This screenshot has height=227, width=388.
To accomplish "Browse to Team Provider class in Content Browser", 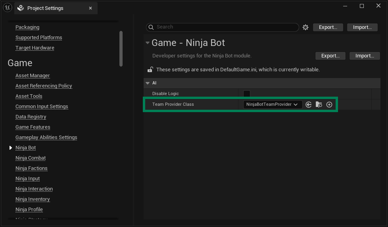I will click(x=319, y=105).
